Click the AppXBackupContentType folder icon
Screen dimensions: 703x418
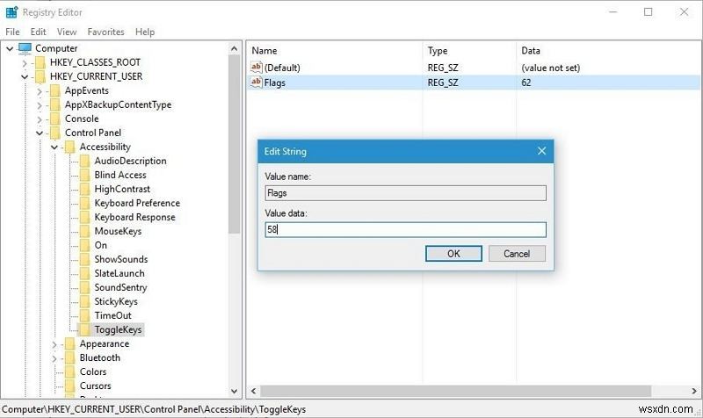tap(55, 104)
